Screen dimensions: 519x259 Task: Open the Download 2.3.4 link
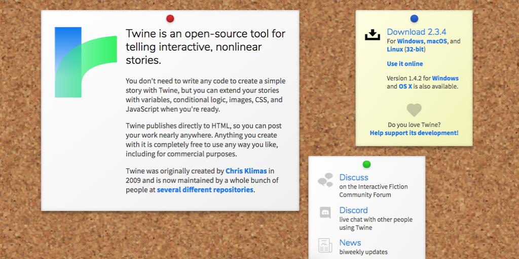click(x=417, y=32)
